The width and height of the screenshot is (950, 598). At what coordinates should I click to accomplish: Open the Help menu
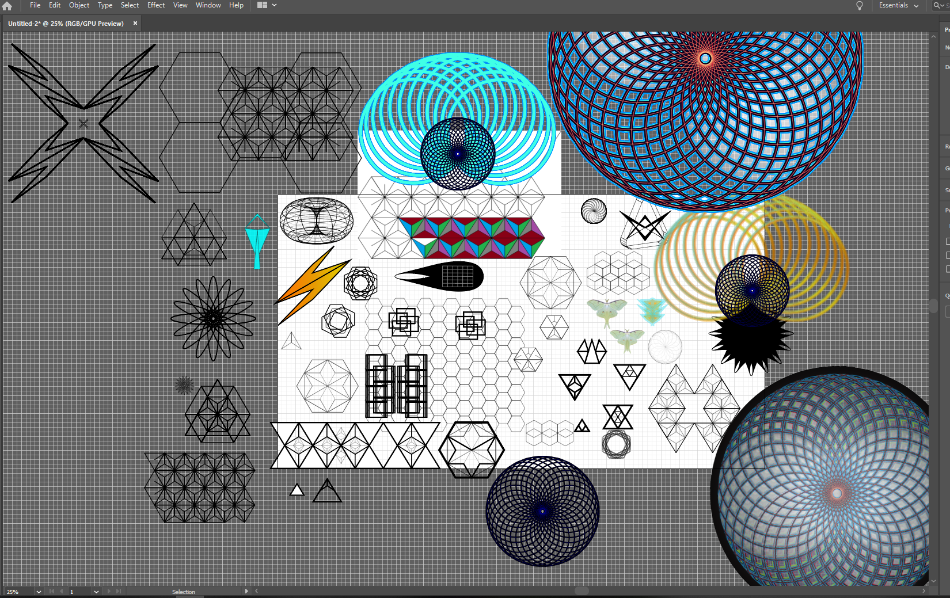[x=236, y=5]
